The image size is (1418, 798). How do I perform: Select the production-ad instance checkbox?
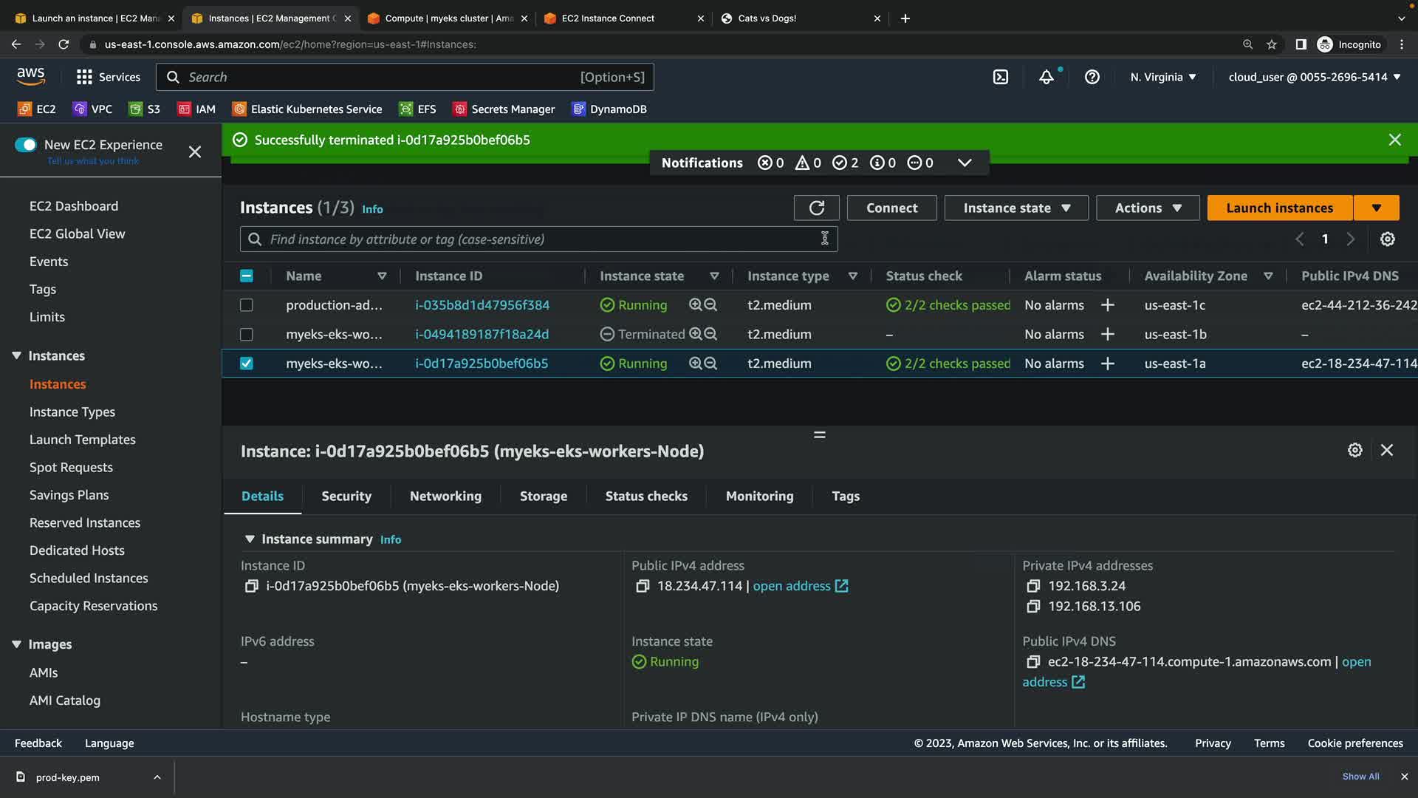pos(247,305)
